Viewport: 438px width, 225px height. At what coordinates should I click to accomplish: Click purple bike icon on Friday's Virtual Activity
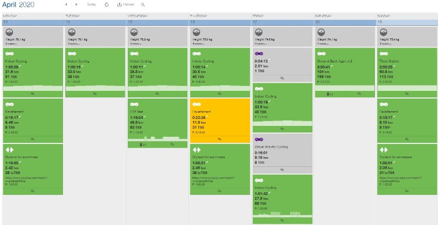(x=259, y=140)
